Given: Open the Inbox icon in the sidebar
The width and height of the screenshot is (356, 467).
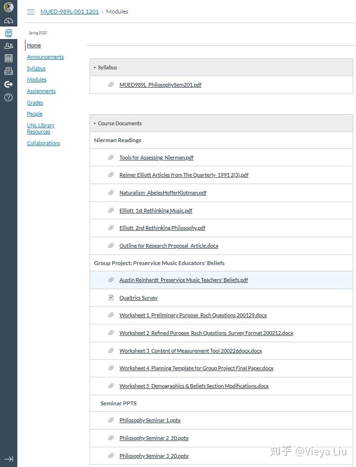Looking at the screenshot, I should 8,71.
